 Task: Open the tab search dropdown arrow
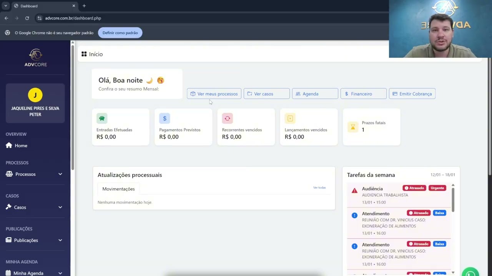(5, 6)
